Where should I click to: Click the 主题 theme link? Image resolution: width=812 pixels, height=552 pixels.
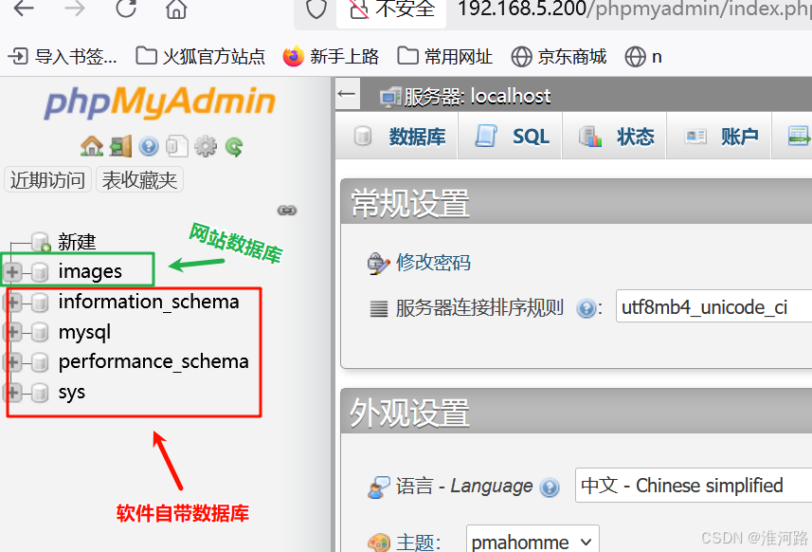(419, 543)
